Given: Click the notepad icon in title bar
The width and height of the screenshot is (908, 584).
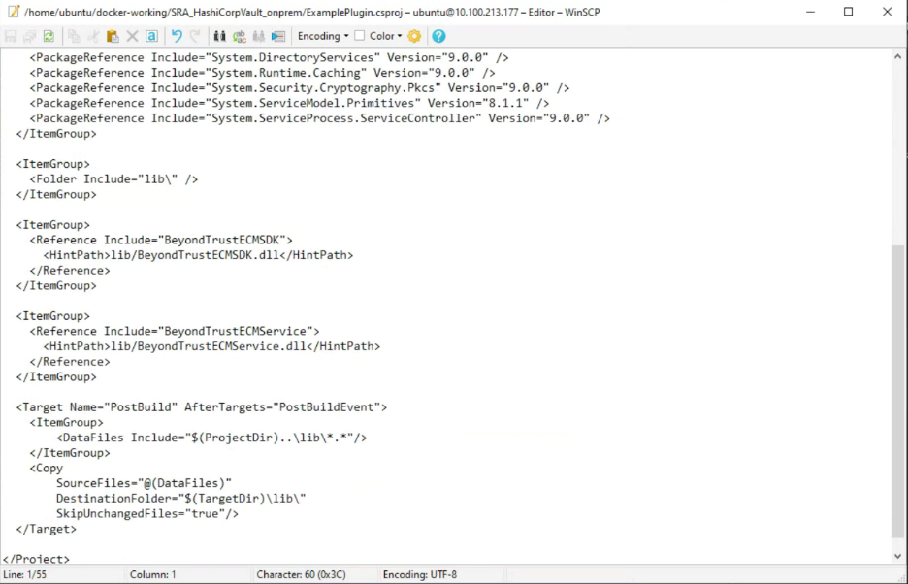Looking at the screenshot, I should tap(14, 12).
